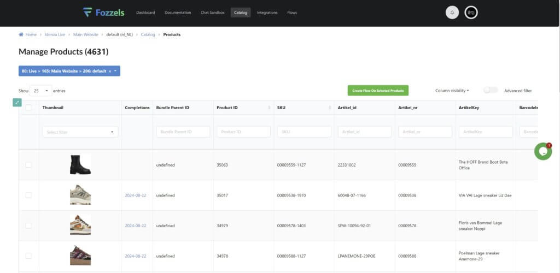Open the notifications bell

[452, 12]
